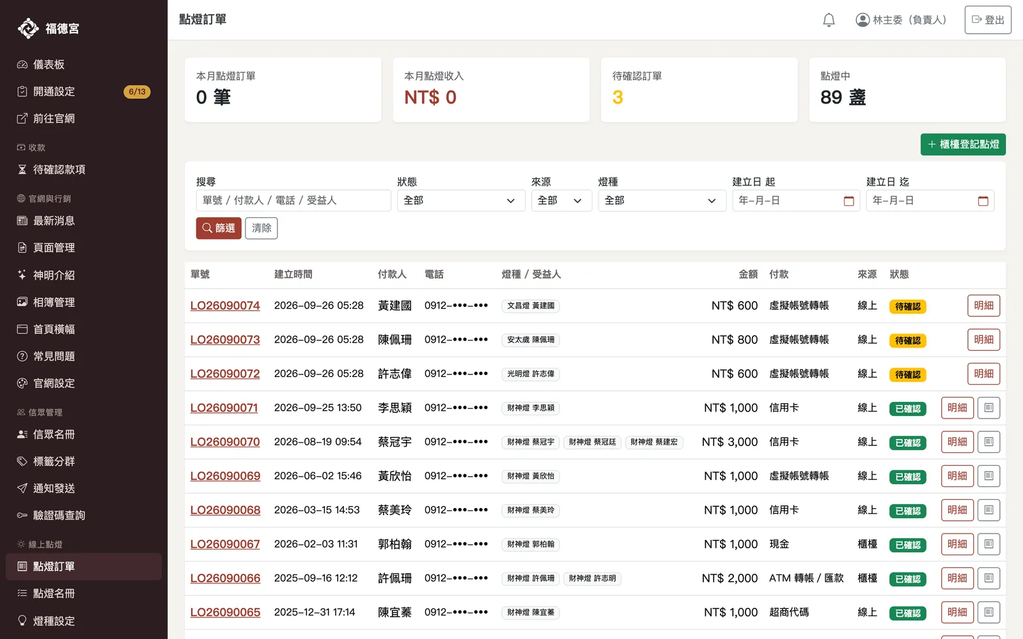The width and height of the screenshot is (1023, 639).
Task: Click 明細 for order LO26090069
Action: point(957,476)
